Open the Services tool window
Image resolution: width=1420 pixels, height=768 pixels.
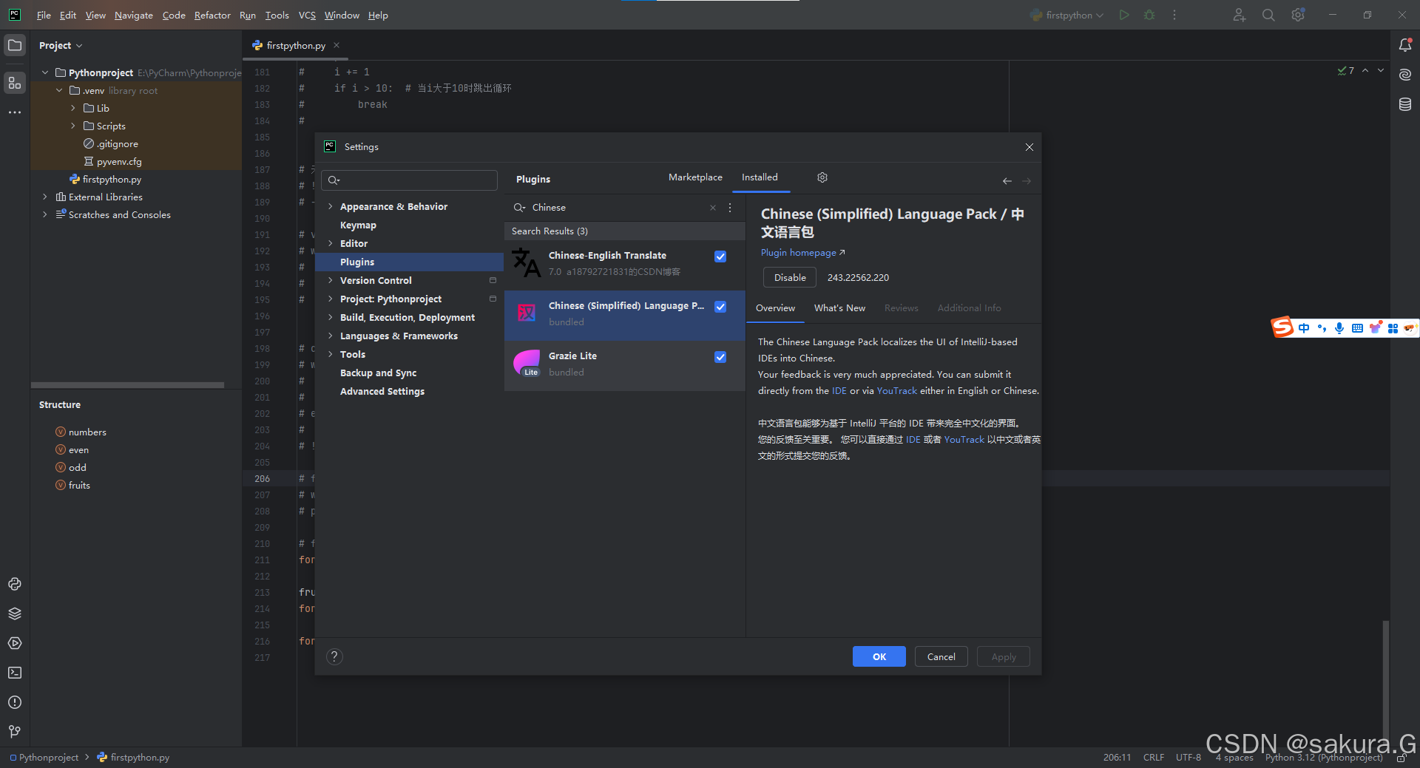click(15, 643)
